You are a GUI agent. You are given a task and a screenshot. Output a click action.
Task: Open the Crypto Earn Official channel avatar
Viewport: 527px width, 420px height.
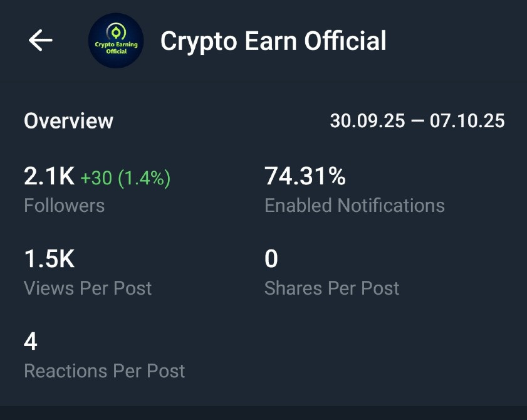[x=116, y=41]
